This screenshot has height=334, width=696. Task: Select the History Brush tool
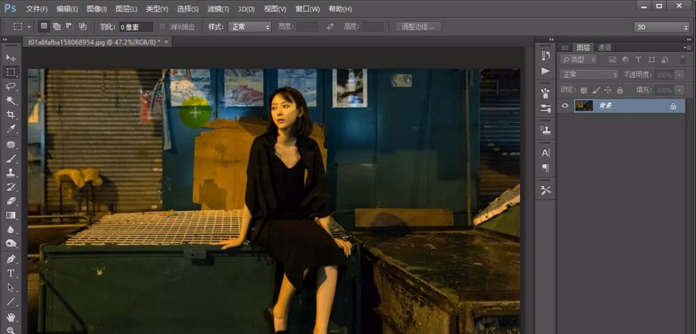pyautogui.click(x=11, y=186)
